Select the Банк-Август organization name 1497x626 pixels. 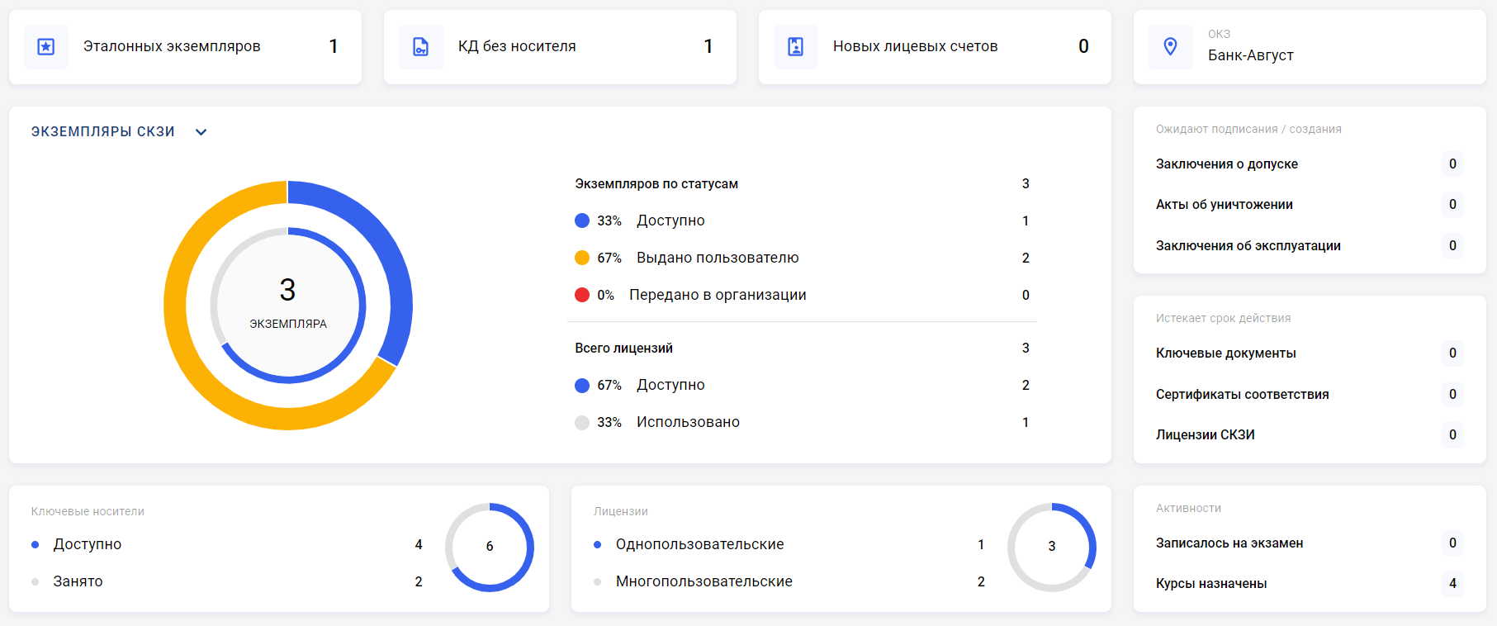1251,55
